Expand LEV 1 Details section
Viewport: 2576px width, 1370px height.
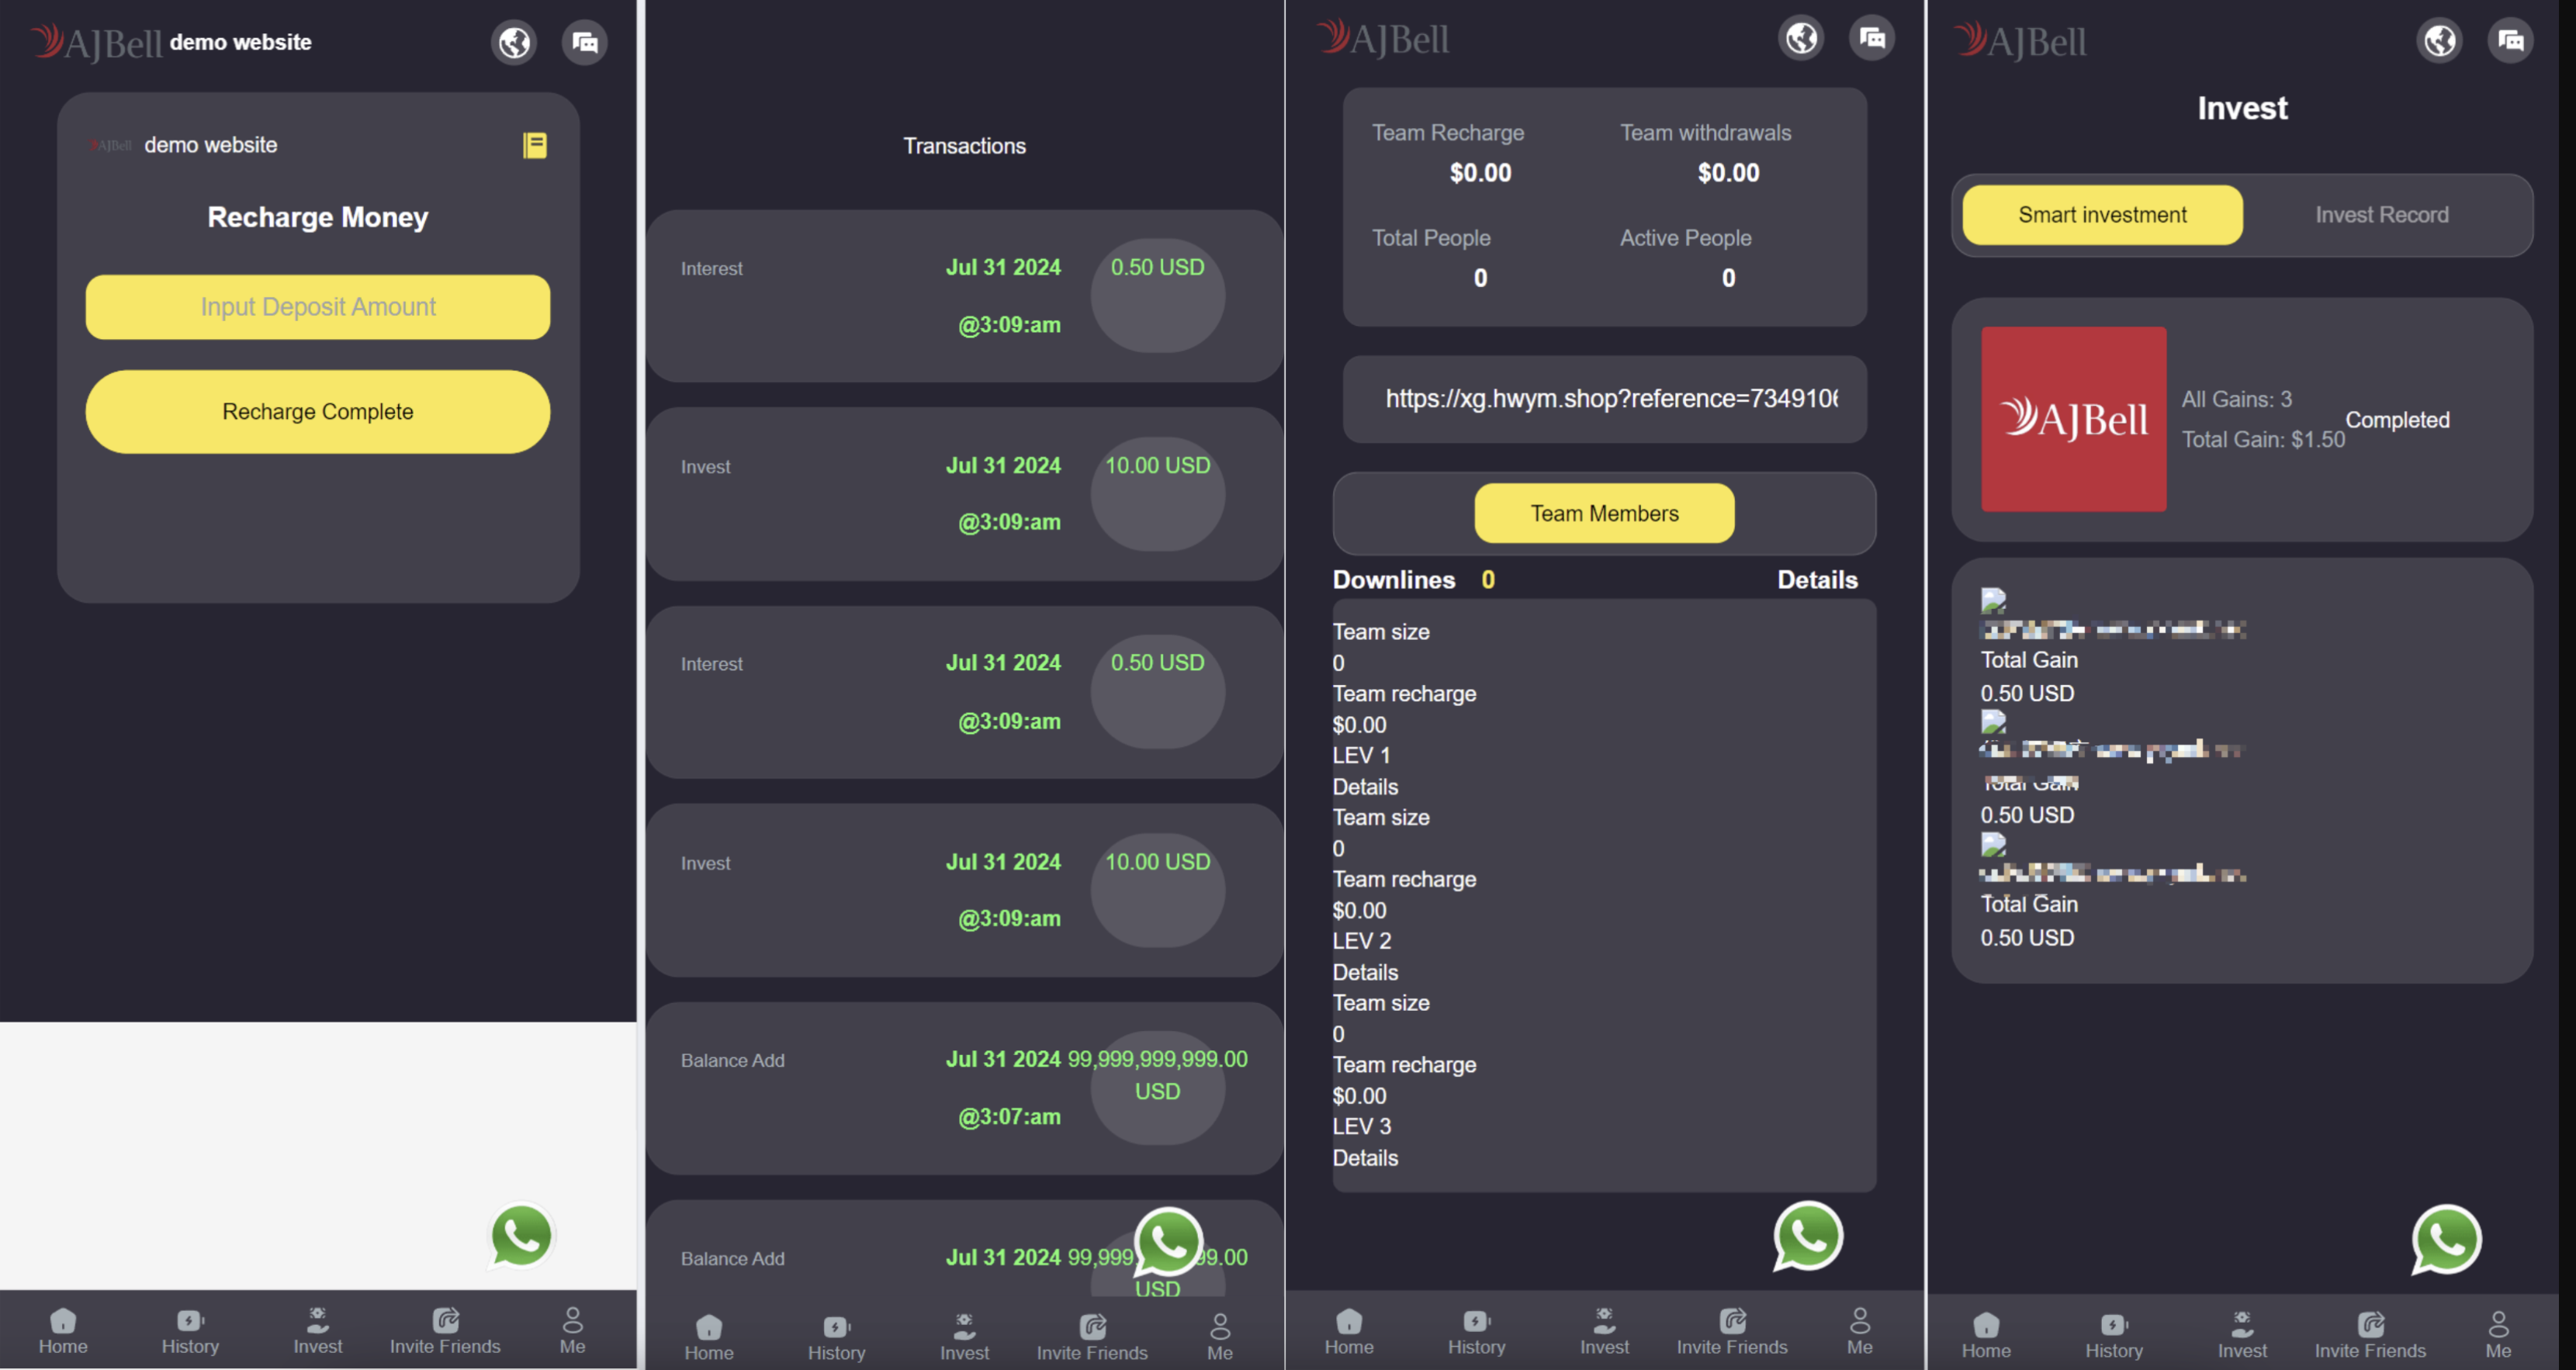point(1363,786)
